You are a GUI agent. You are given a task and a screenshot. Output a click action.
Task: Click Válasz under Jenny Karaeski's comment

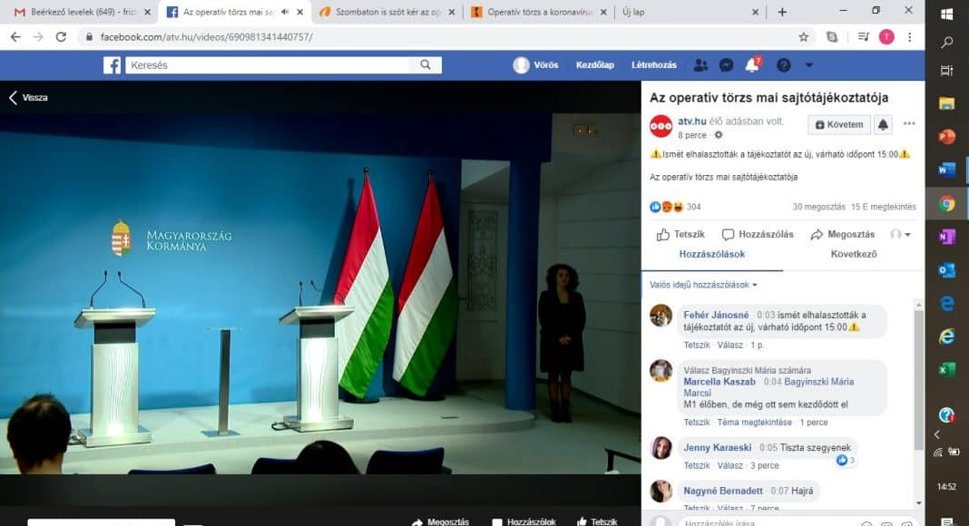coord(729,465)
